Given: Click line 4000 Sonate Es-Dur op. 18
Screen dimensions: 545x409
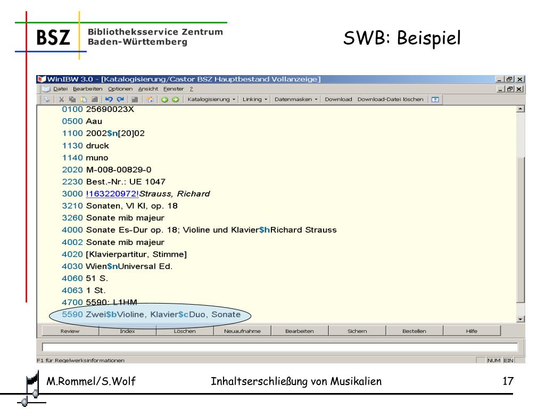Looking at the screenshot, I should (200, 230).
